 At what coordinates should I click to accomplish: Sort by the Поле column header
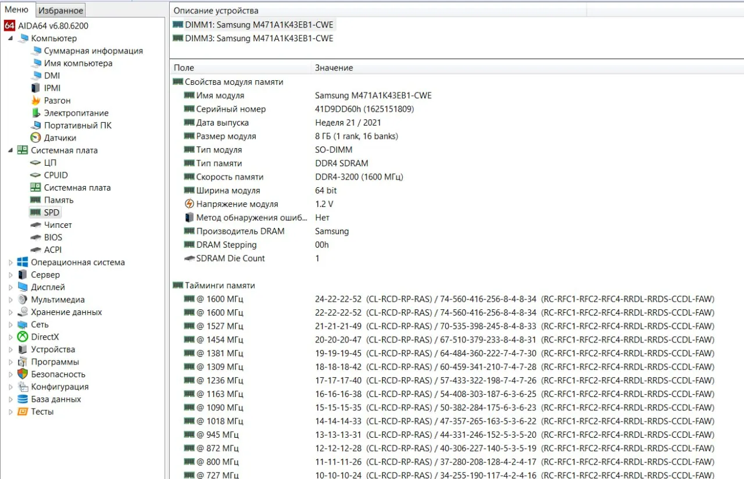pyautogui.click(x=240, y=67)
